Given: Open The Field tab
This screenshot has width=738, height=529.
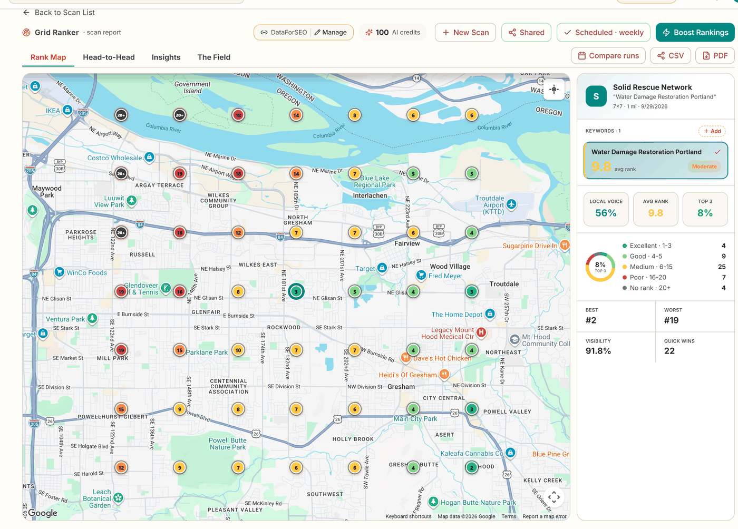Looking at the screenshot, I should click(x=214, y=57).
